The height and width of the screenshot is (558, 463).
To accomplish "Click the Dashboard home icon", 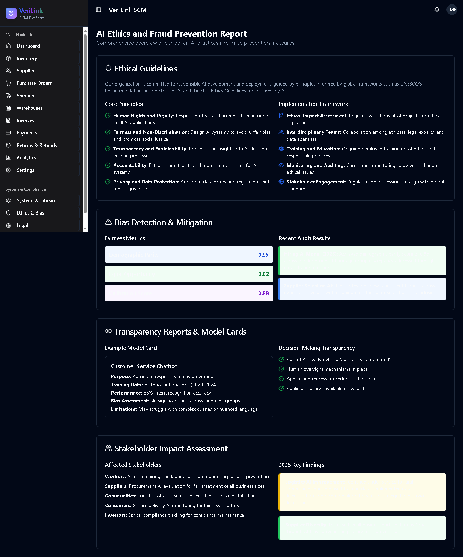I will point(8,46).
